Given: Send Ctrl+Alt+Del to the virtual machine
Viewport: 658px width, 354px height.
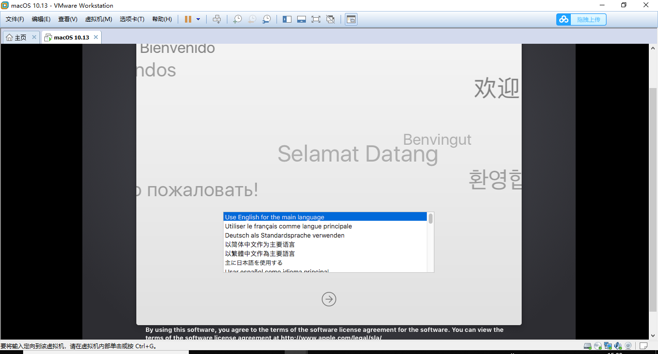Looking at the screenshot, I should click(217, 19).
